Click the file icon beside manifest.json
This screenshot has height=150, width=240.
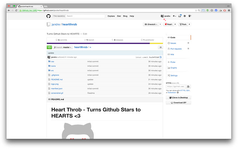point(49,88)
